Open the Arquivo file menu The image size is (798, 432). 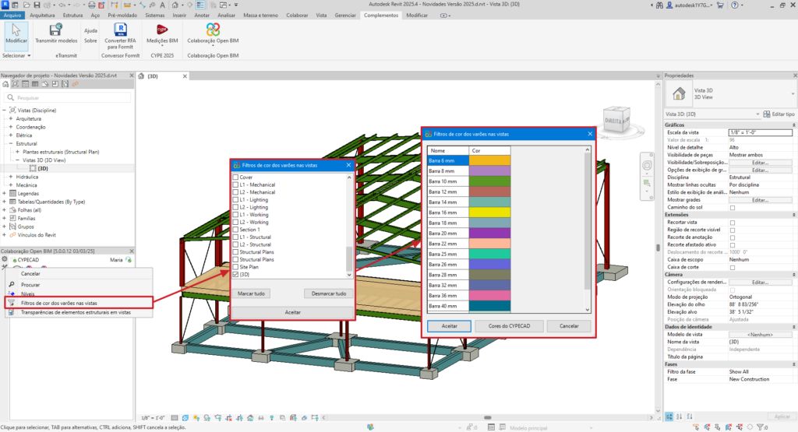pos(12,16)
